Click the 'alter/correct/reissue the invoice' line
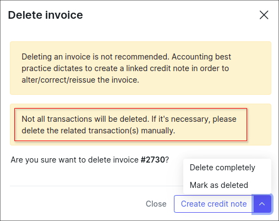279x221 pixels. pyautogui.click(x=80, y=80)
